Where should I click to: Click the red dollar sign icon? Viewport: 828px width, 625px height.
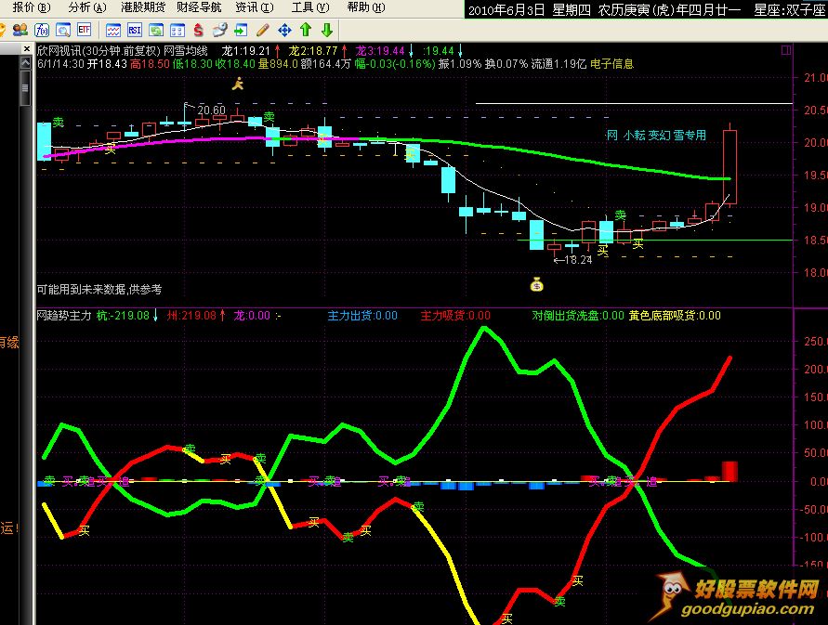pyautogui.click(x=199, y=30)
